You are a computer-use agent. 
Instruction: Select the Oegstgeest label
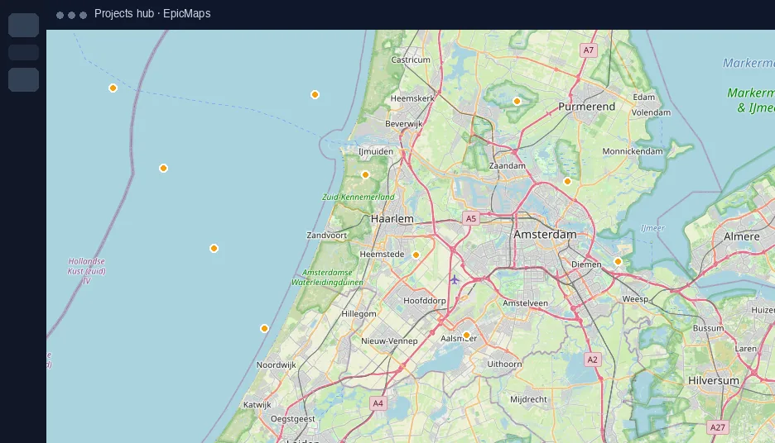pyautogui.click(x=292, y=419)
